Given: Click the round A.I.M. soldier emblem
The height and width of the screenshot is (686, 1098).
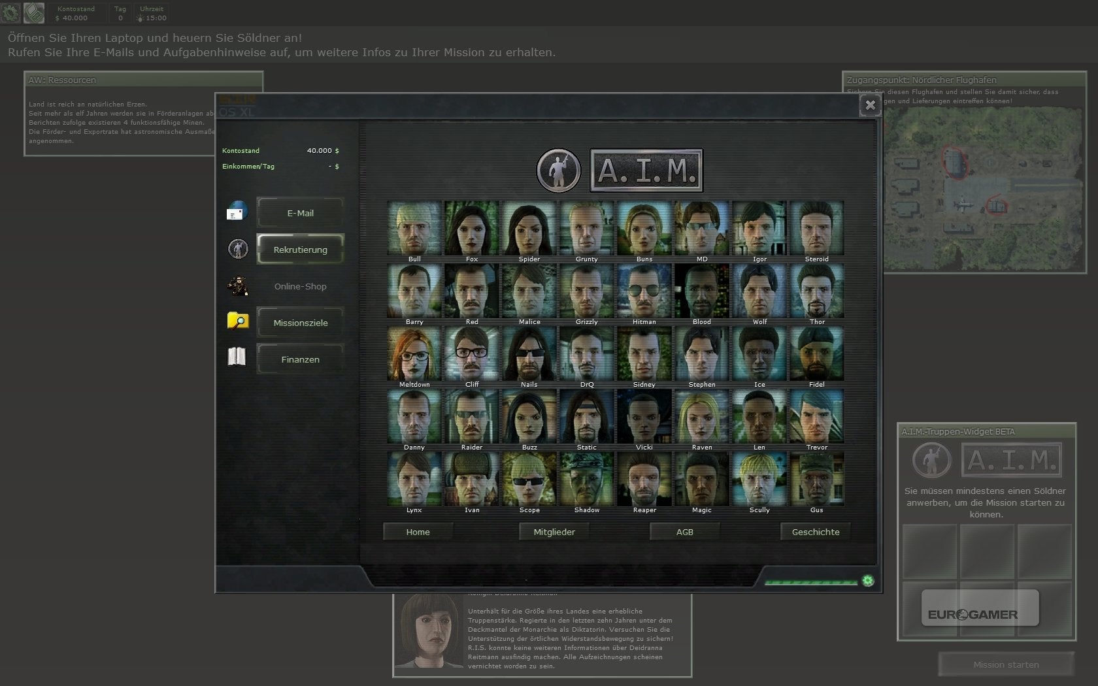Looking at the screenshot, I should pyautogui.click(x=559, y=171).
